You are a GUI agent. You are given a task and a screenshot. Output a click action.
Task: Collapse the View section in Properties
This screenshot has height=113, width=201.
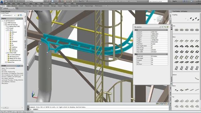click(x=167, y=30)
